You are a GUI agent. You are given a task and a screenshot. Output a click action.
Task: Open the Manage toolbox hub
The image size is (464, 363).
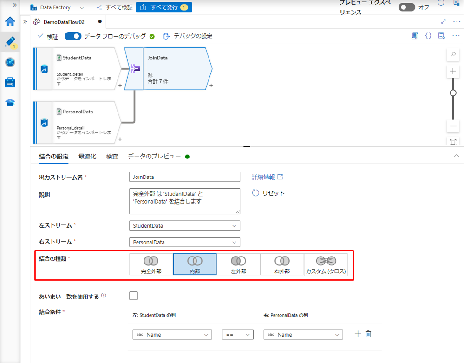(10, 82)
